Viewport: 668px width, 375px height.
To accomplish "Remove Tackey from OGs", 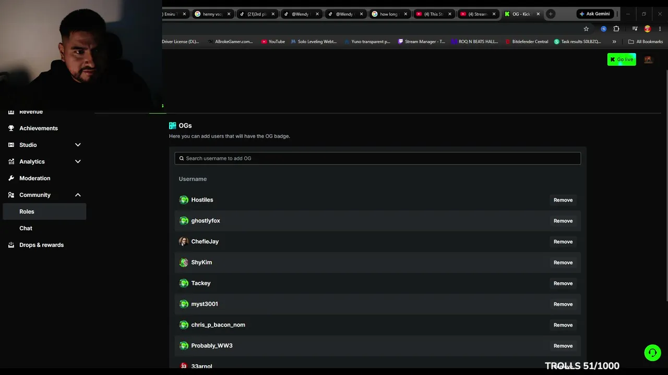I will pyautogui.click(x=563, y=283).
